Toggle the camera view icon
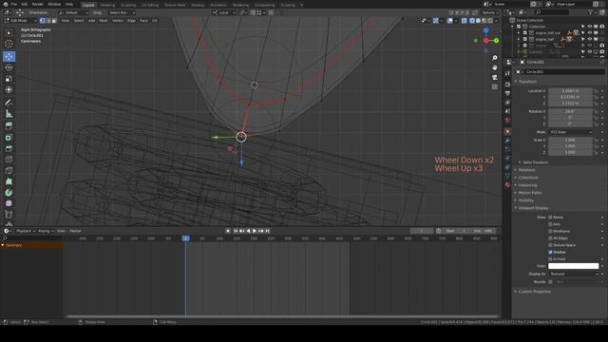 (x=495, y=77)
